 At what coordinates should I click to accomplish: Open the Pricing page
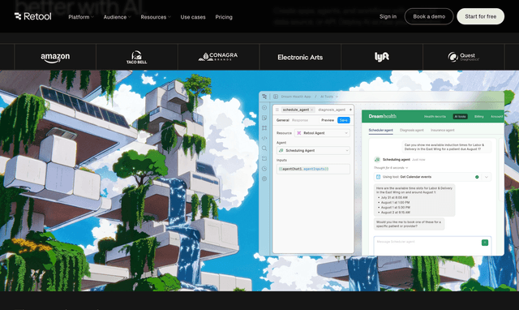pos(224,17)
